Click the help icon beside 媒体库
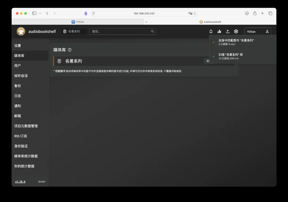 click(x=70, y=50)
